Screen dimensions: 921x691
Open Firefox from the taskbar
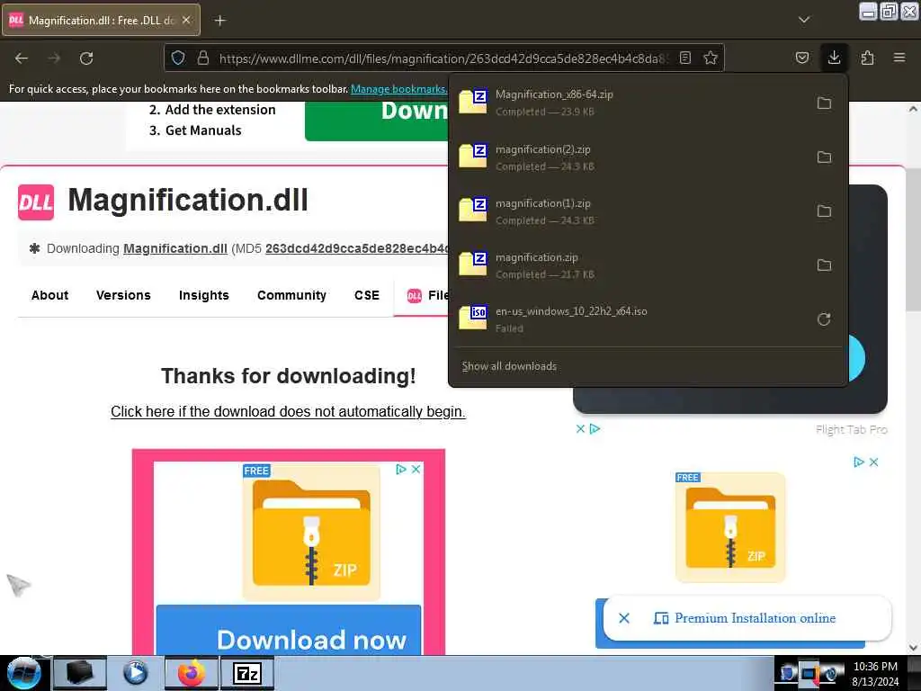pos(192,673)
